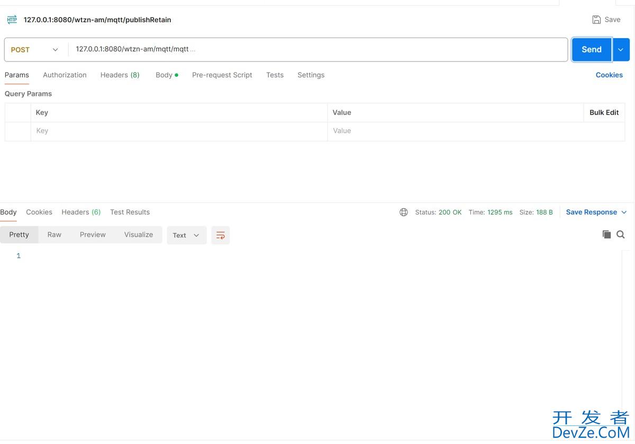Viewport: 635px width, 444px height.
Task: Open the Cookies link
Action: click(609, 75)
